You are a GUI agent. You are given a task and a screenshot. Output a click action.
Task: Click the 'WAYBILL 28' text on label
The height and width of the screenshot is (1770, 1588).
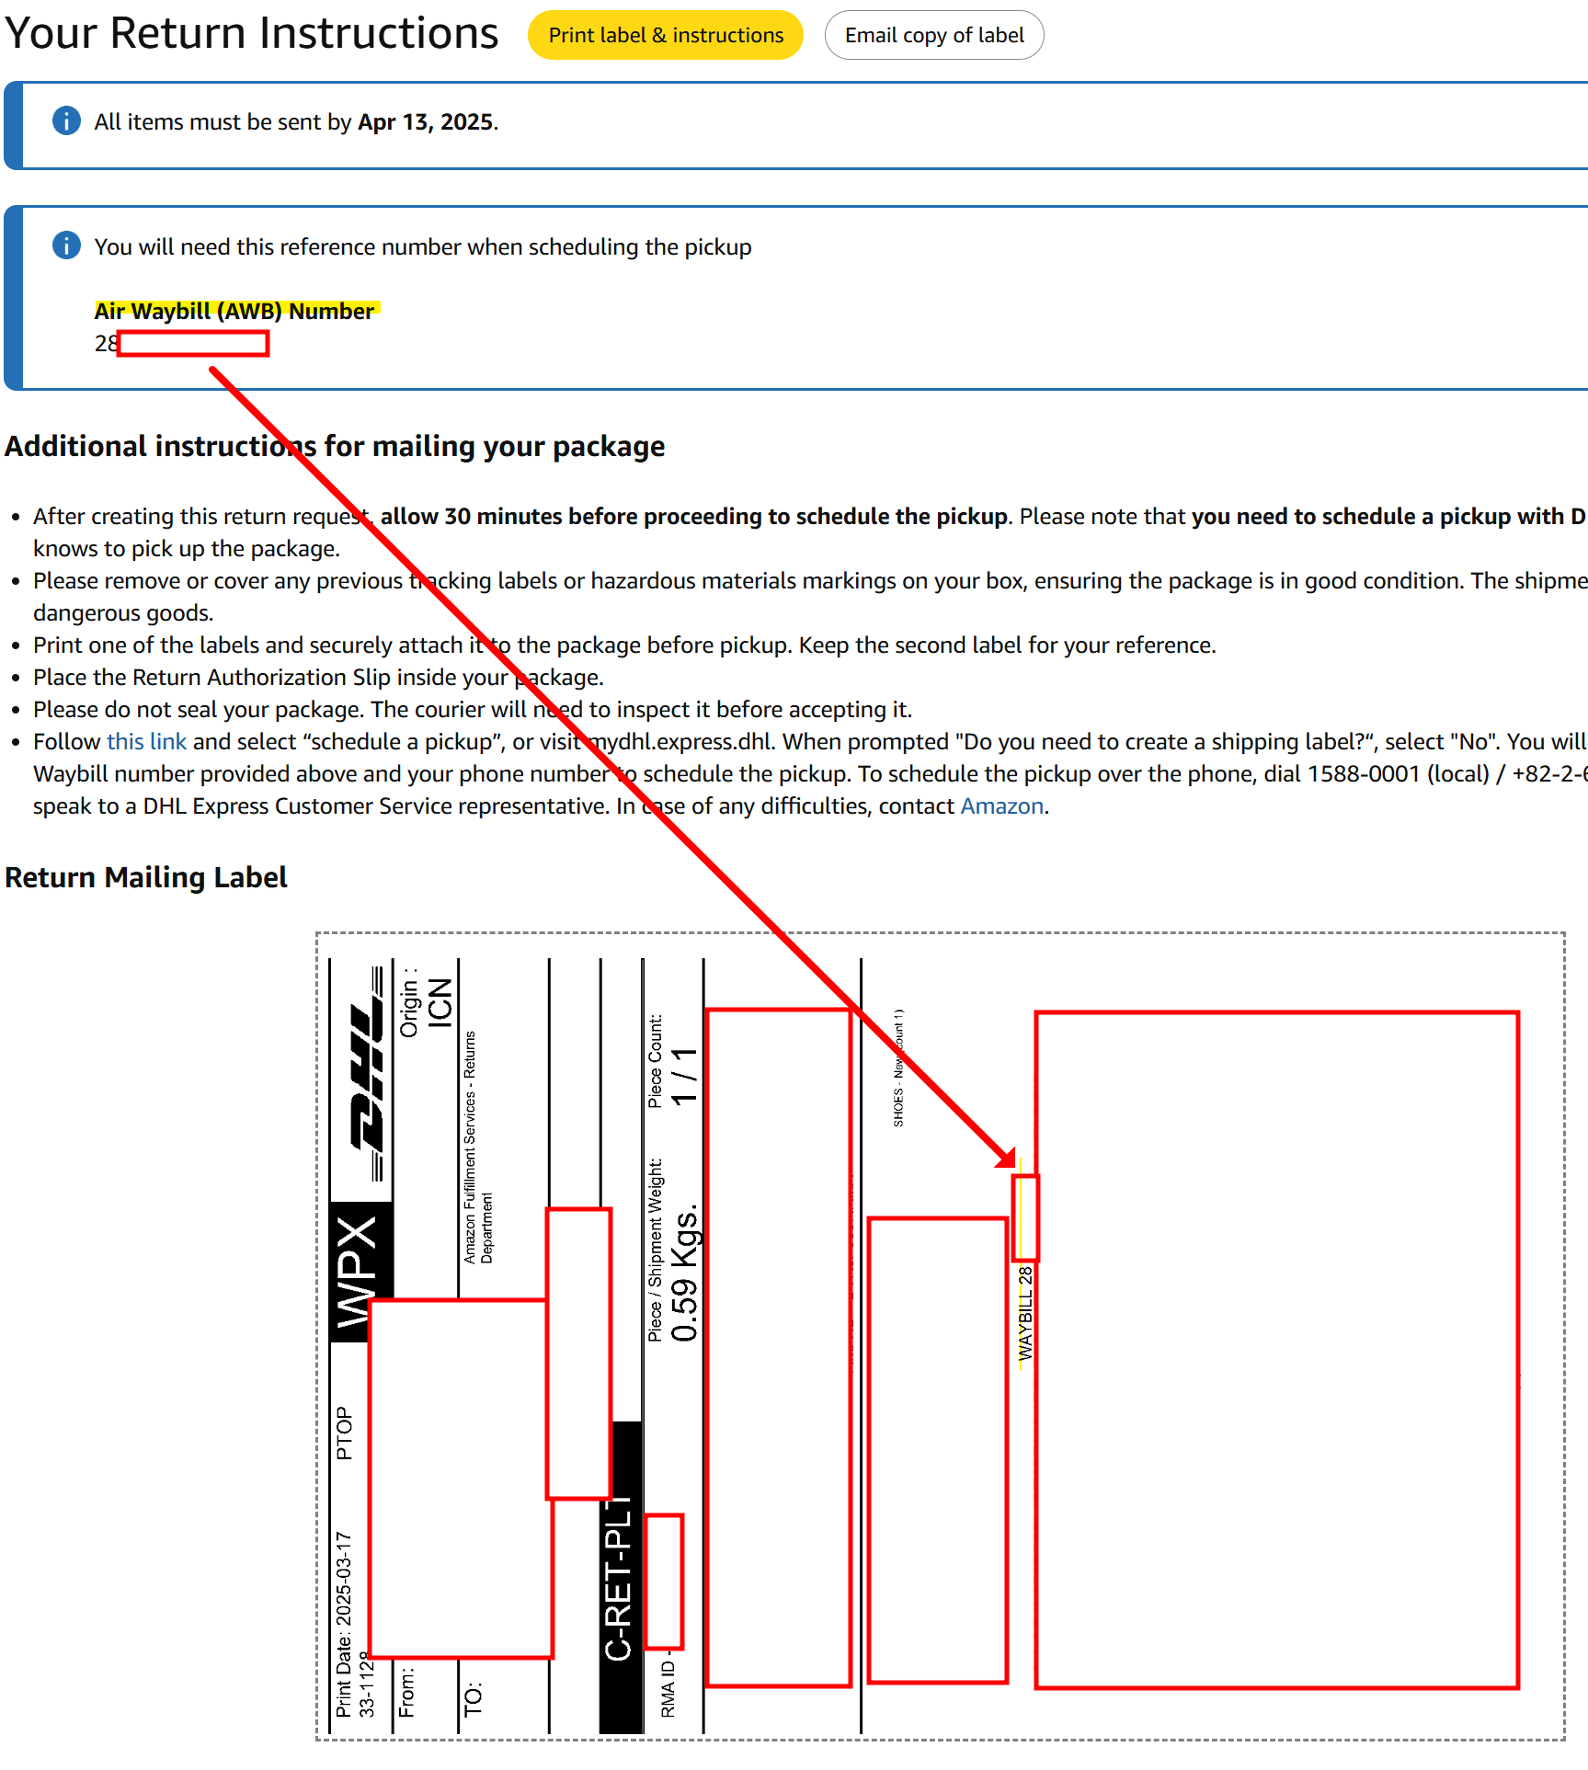click(1025, 1314)
